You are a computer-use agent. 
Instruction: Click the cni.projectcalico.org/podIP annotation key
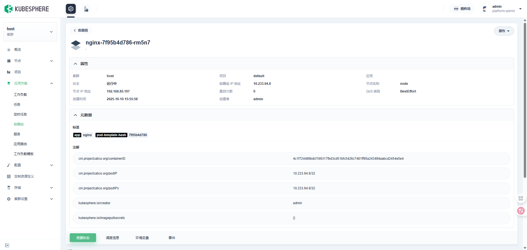pyautogui.click(x=98, y=173)
